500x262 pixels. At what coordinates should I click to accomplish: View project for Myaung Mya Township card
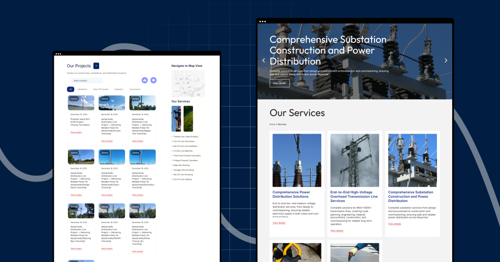[76, 249]
